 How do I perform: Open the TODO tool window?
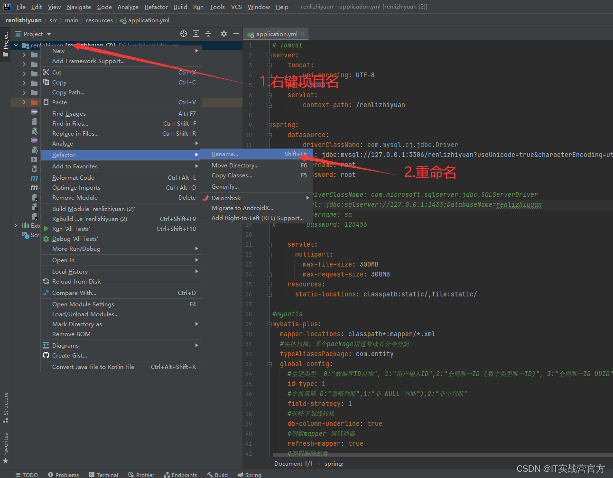(27, 475)
